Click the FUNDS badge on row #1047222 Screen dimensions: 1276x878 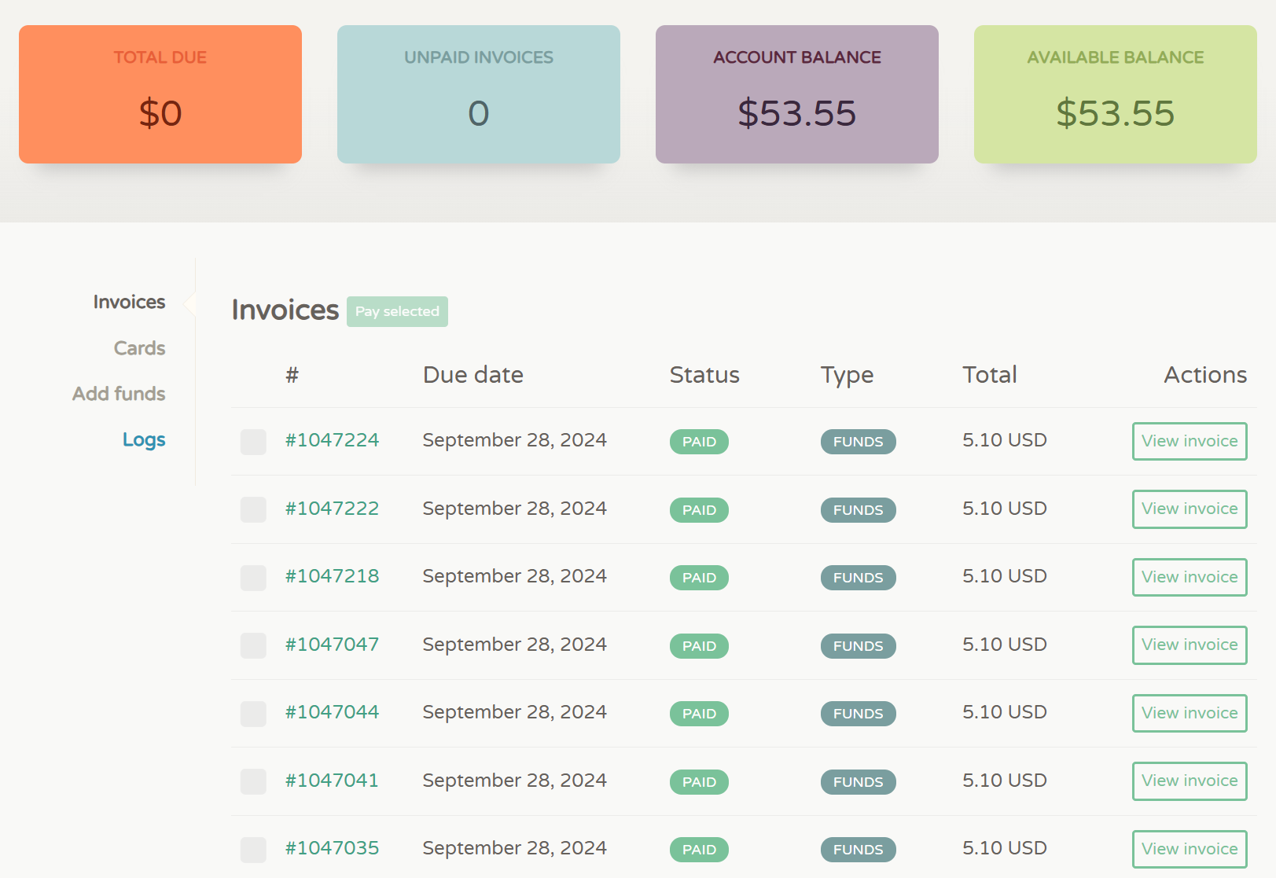pos(858,510)
